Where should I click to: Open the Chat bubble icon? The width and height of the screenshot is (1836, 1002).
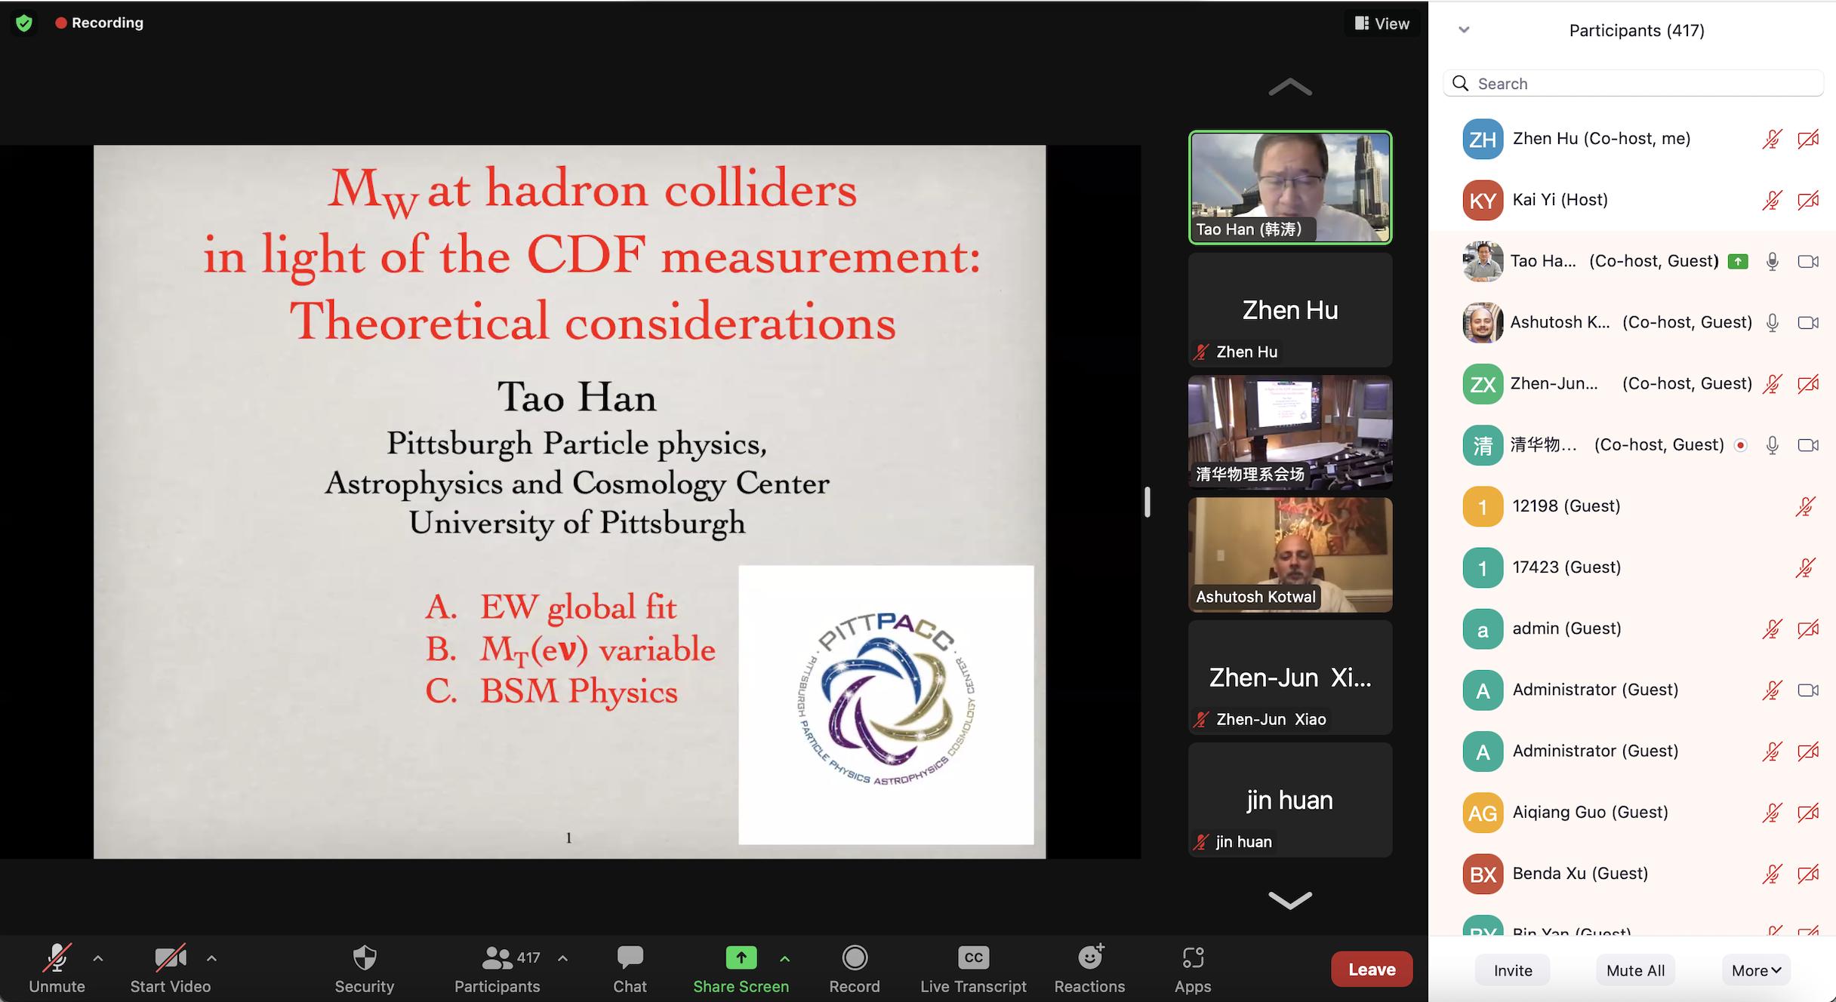pos(630,958)
